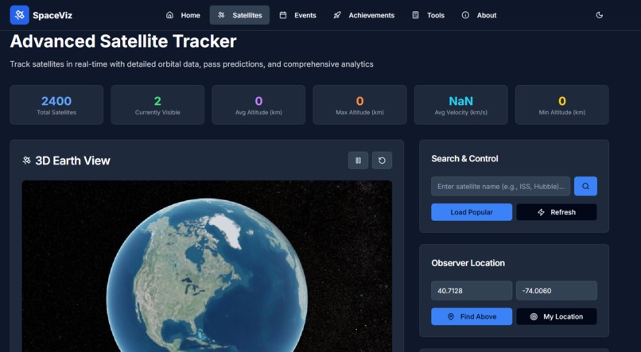
Task: Click the Search & Control heading
Action: 464,158
